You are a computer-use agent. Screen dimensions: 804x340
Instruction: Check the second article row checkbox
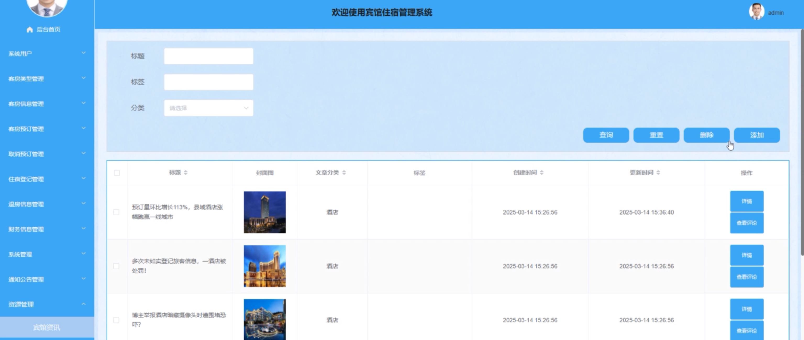(x=116, y=266)
